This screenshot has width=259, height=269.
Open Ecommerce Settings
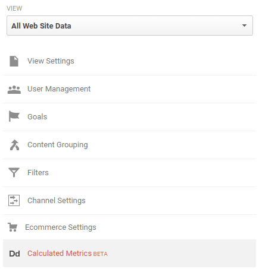coord(61,227)
